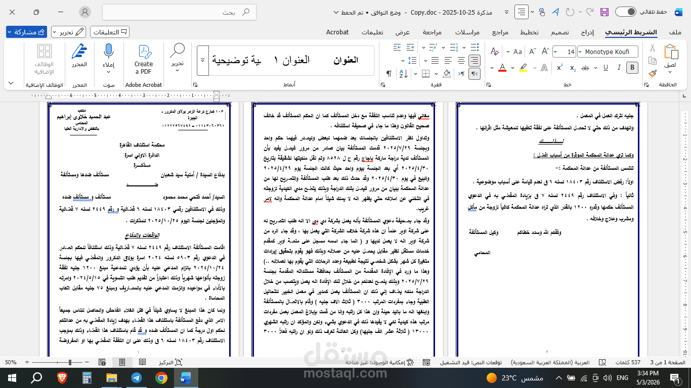Click the Save icon in title bar
The width and height of the screenshot is (691, 388).
604,12
